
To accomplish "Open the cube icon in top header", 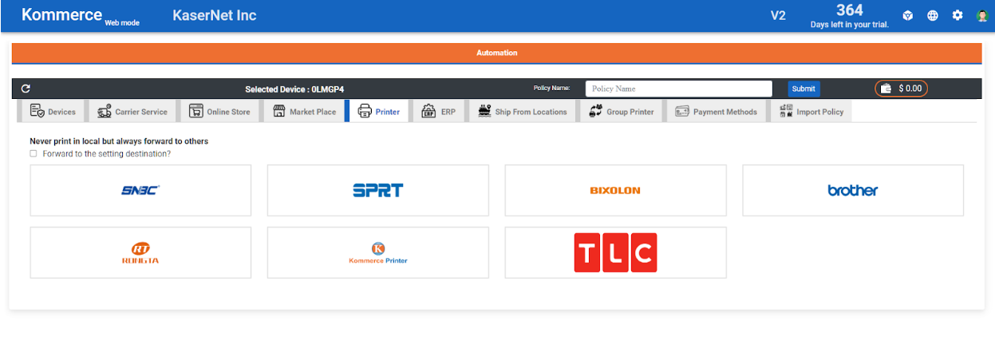I will coord(908,15).
